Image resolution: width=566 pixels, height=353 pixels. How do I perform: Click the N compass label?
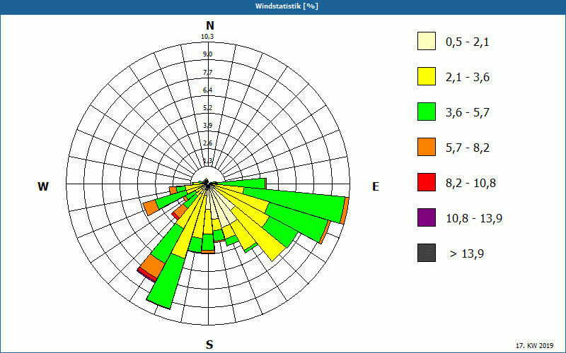(x=209, y=25)
